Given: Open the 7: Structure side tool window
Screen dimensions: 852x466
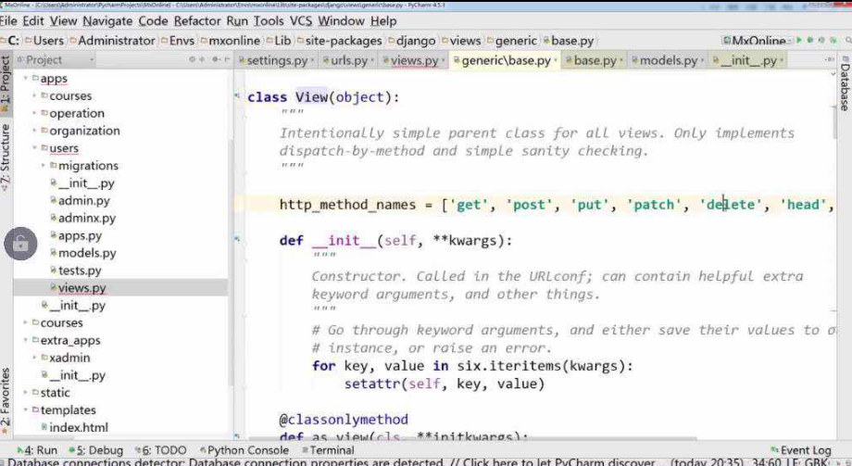Looking at the screenshot, I should [6, 157].
